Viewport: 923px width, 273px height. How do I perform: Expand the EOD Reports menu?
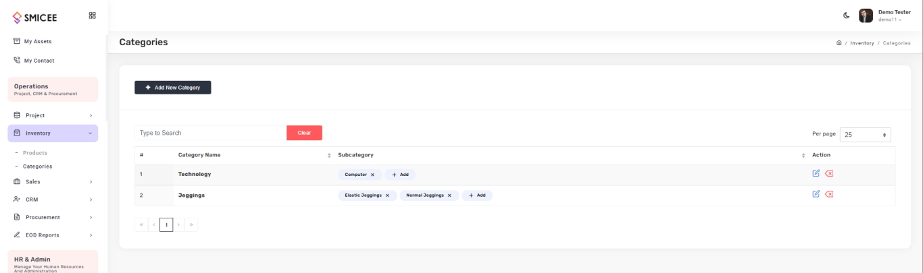53,235
